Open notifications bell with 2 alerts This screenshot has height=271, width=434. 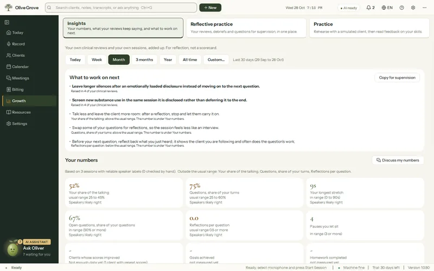(371, 8)
